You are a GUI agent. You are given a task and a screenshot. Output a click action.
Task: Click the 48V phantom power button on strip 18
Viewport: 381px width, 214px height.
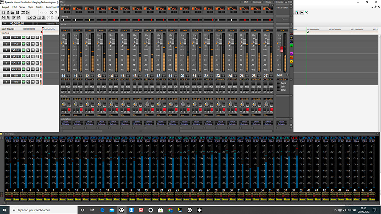click(164, 110)
